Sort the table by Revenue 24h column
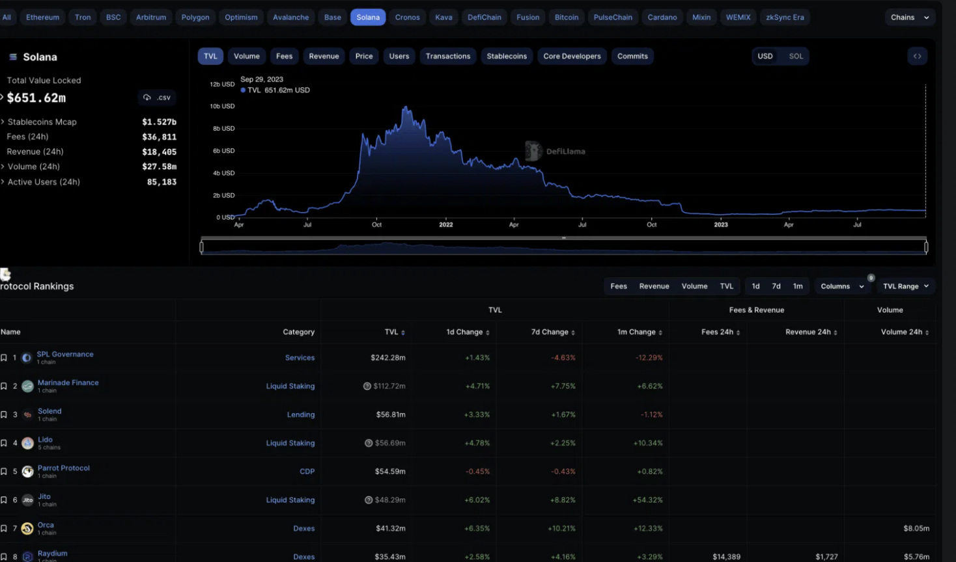This screenshot has height=562, width=956. (811, 332)
